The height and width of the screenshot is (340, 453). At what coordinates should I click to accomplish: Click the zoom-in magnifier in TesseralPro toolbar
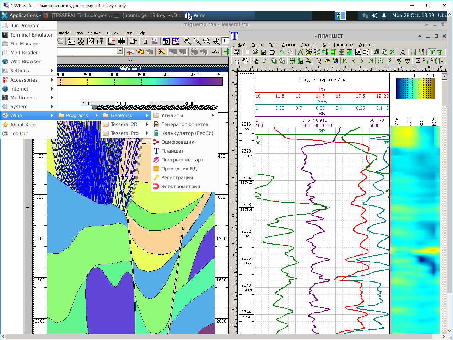pos(197,41)
